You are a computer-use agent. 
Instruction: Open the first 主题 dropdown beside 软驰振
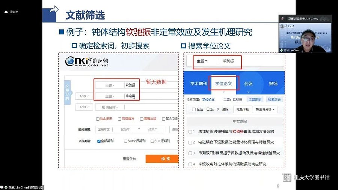(x=110, y=85)
